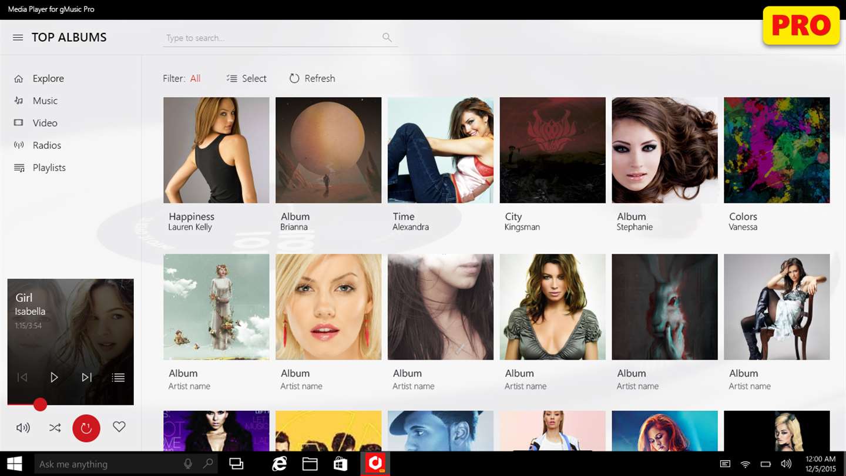Click the Cortana microphone icon
Screen dimensions: 846x476
(x=188, y=464)
